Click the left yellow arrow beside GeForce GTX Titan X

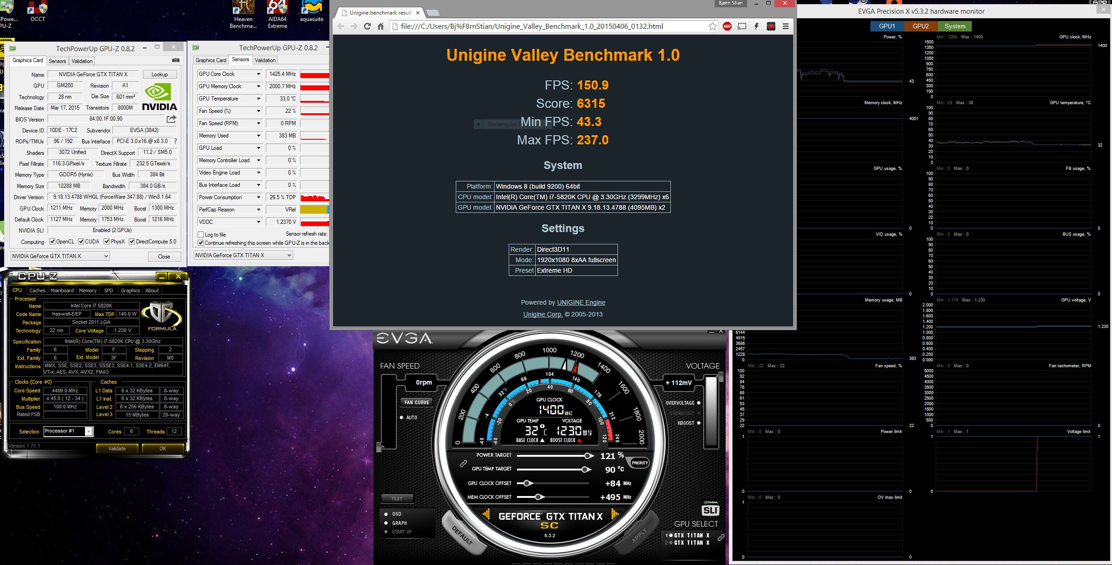(x=486, y=515)
